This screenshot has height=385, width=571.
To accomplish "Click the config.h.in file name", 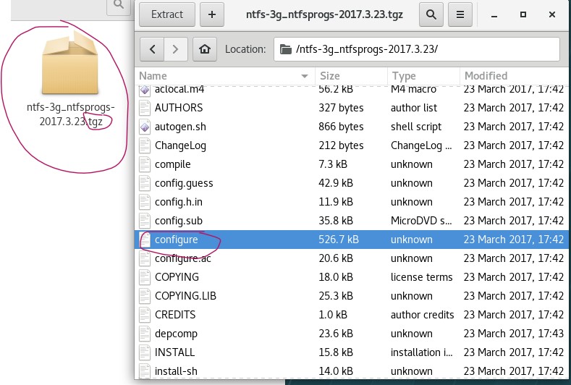I will 179,202.
